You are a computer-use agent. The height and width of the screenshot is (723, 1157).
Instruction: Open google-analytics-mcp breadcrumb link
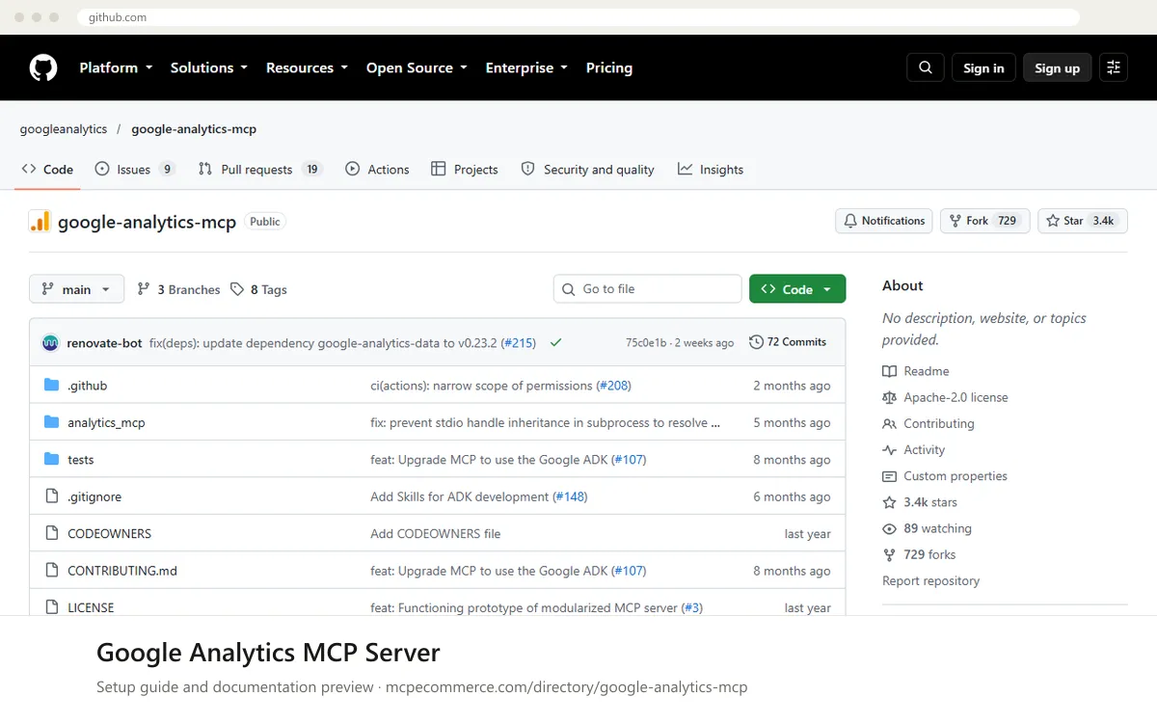[194, 129]
